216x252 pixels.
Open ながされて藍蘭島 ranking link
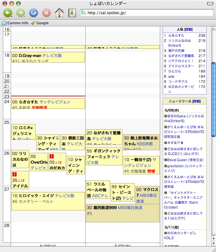pos(181,56)
